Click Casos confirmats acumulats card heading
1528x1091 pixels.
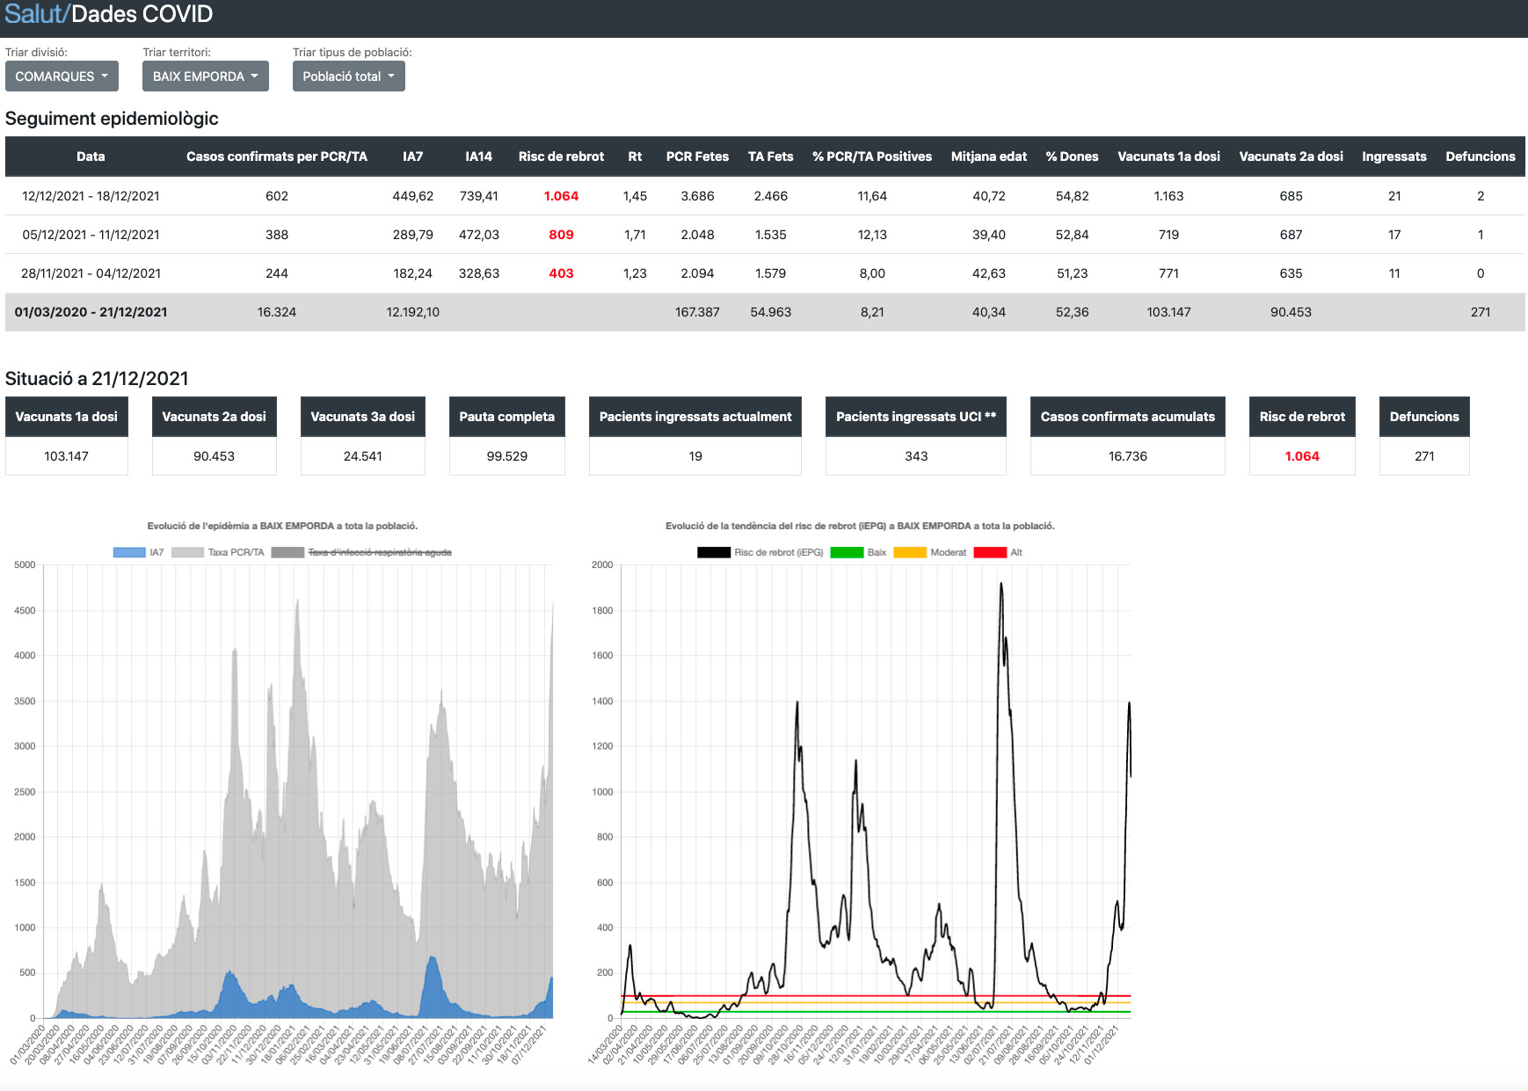click(1128, 417)
